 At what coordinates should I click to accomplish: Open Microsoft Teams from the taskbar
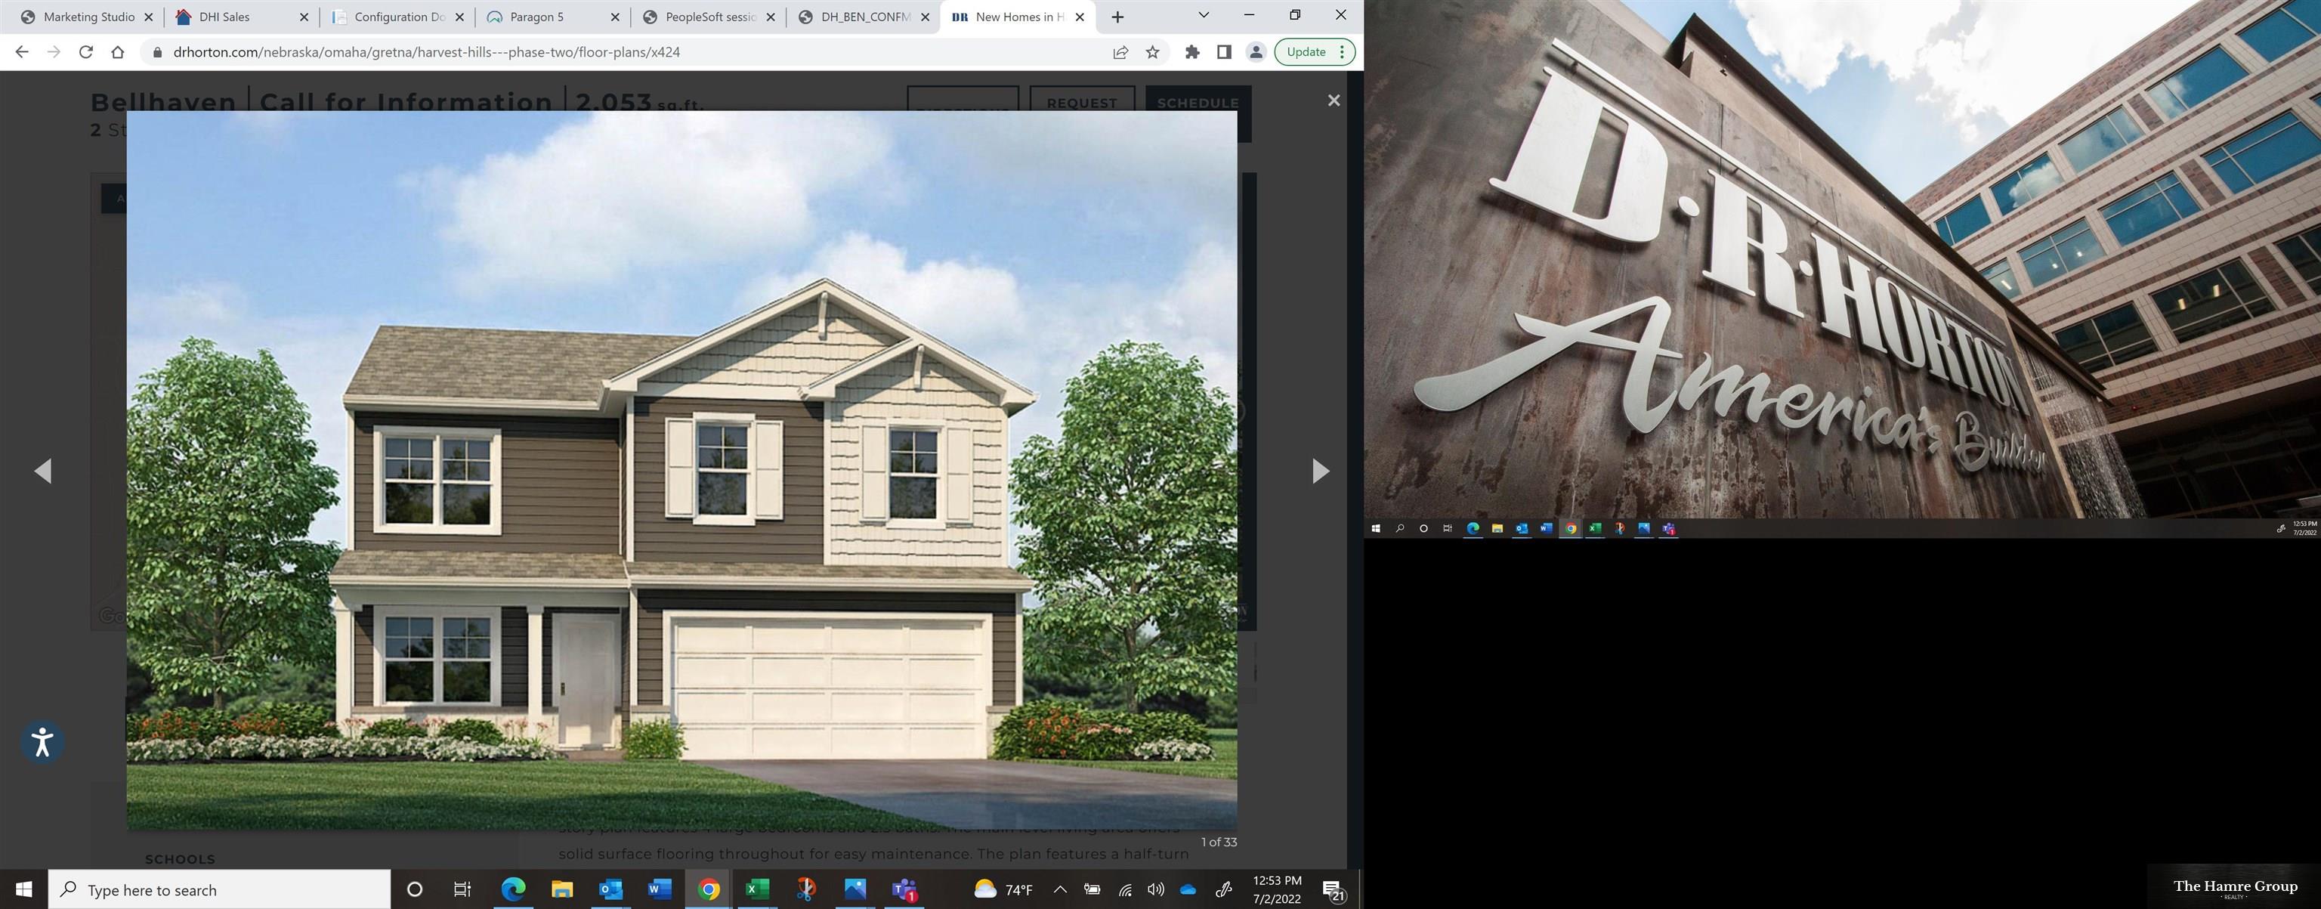point(904,890)
